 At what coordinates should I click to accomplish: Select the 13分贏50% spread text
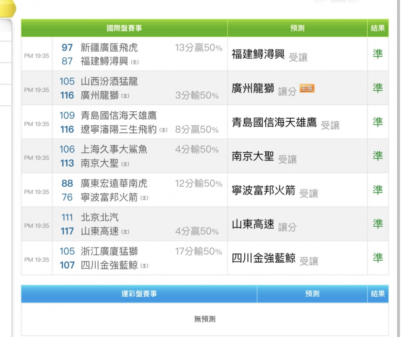(199, 48)
